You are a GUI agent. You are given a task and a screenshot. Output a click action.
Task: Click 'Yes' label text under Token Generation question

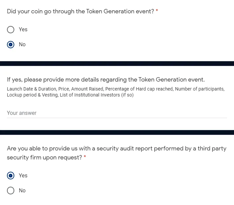pos(23,30)
